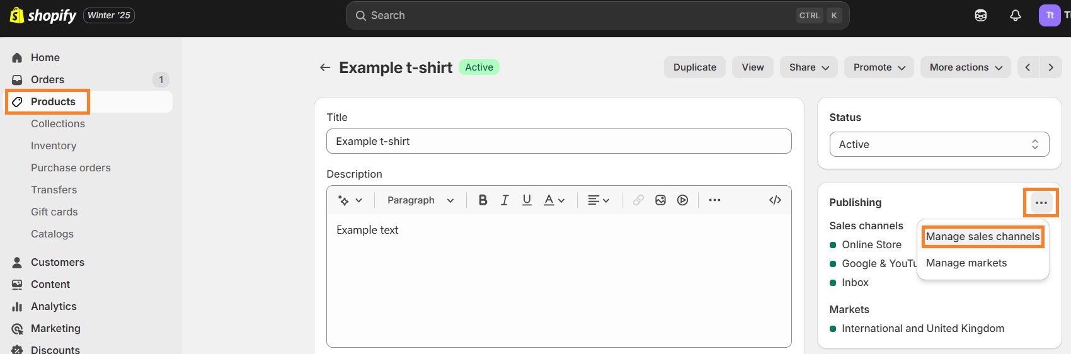The image size is (1071, 354).
Task: Click the Content icon in sidebar
Action: point(17,284)
